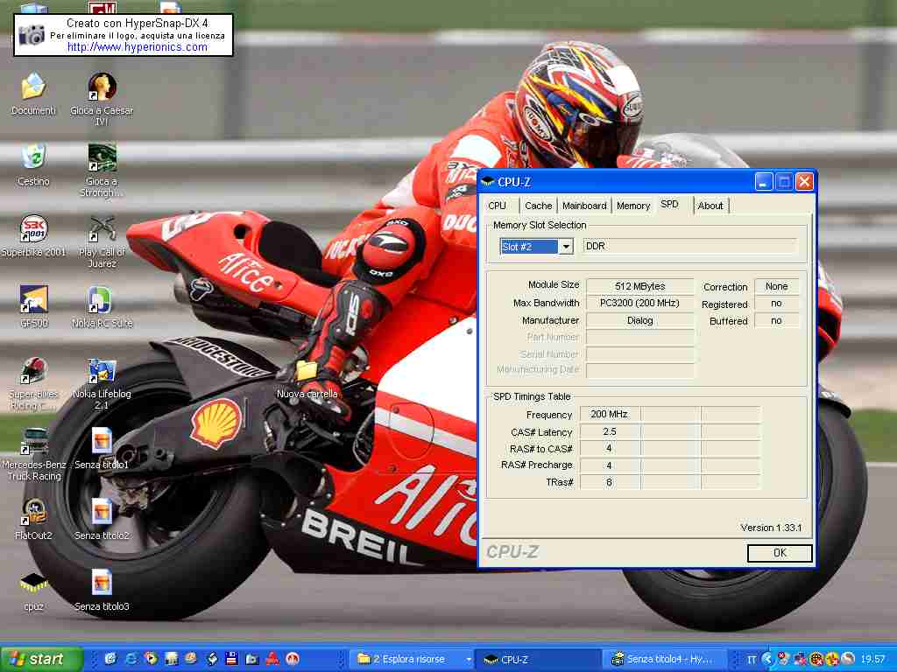The width and height of the screenshot is (897, 672).
Task: Click the DDR memory type field
Action: (x=689, y=246)
